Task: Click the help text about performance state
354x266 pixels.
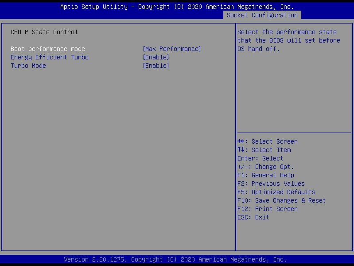Action: pyautogui.click(x=289, y=40)
